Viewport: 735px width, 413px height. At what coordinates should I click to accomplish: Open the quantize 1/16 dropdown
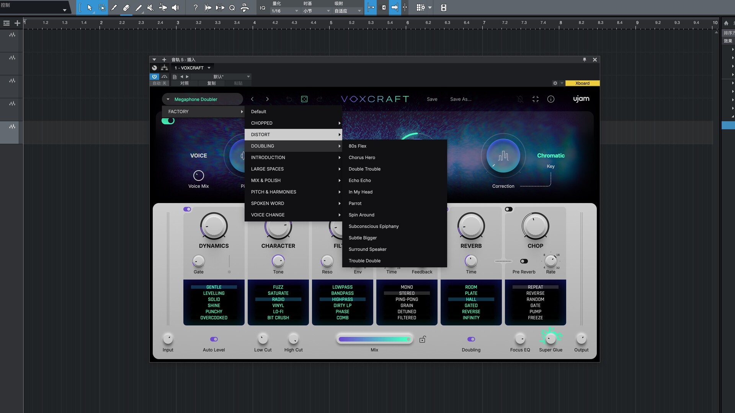285,11
